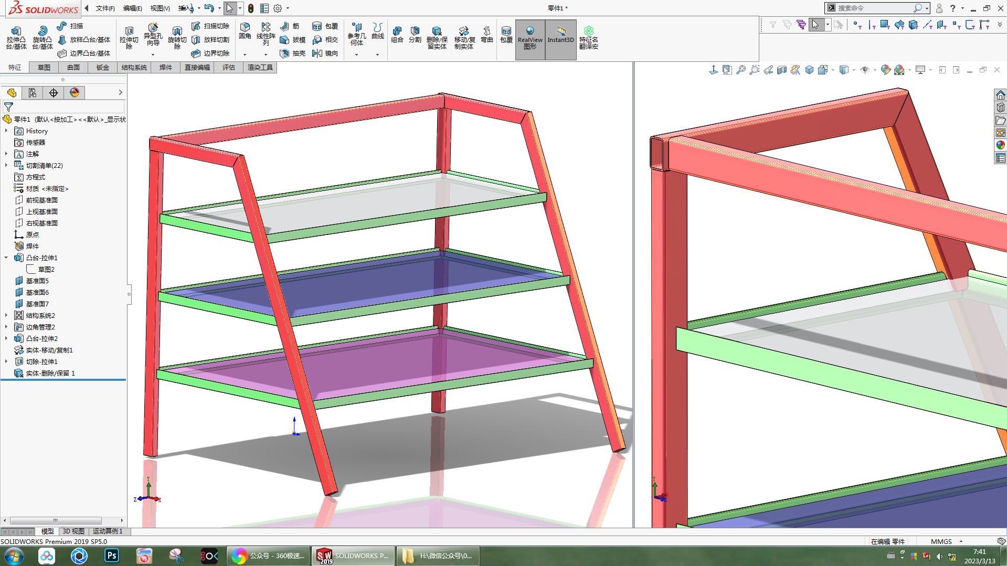Open the 参考几何体 reference geometry dropdown arrow

tap(356, 55)
